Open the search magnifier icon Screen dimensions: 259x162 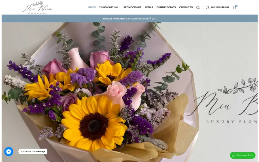[x=198, y=7]
